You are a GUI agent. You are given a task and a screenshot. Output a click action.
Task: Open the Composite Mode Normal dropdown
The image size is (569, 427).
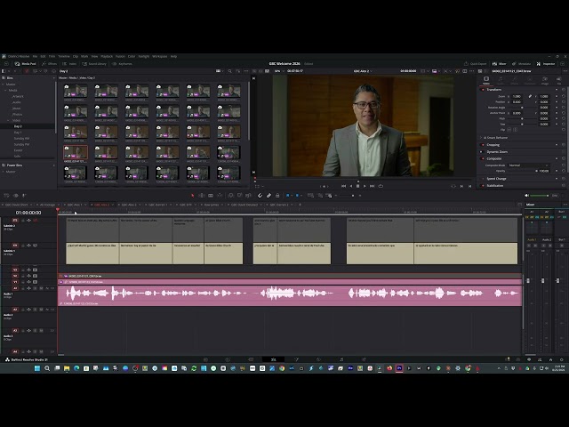click(528, 165)
